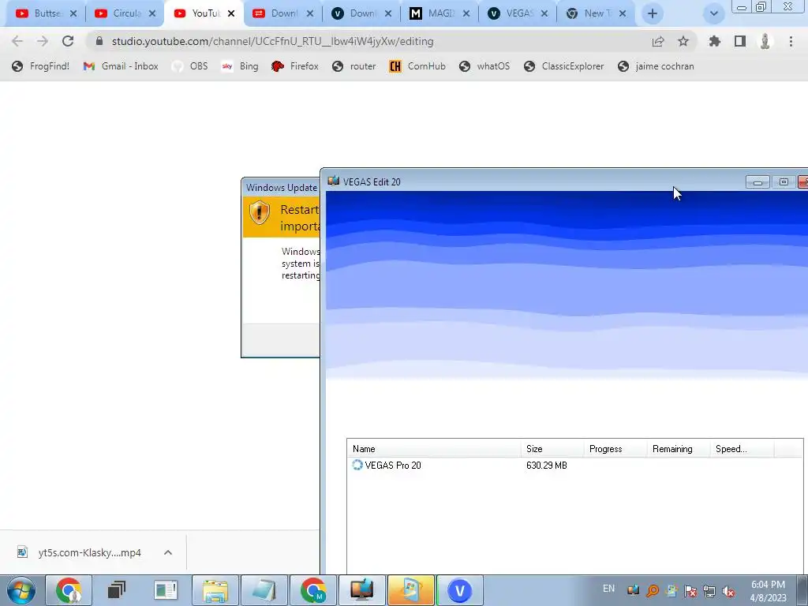The height and width of the screenshot is (606, 808).
Task: Click the Name column header in installer
Action: coord(434,449)
